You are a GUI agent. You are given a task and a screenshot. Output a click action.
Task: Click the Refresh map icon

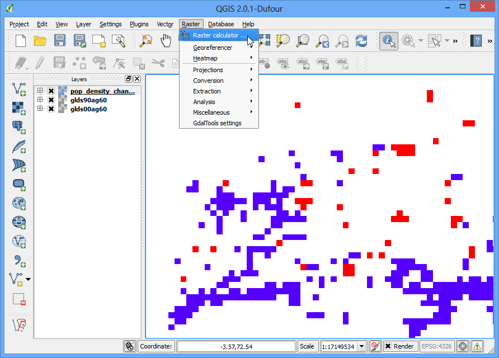(x=361, y=41)
